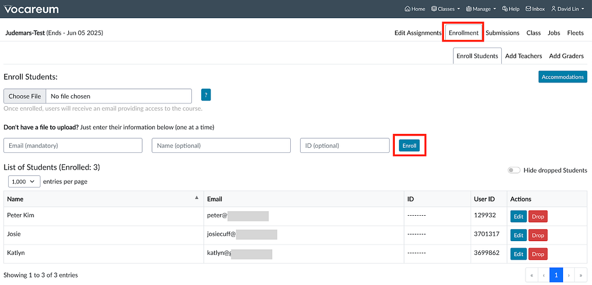592x285 pixels.
Task: Open the Submissions tab
Action: coord(502,33)
